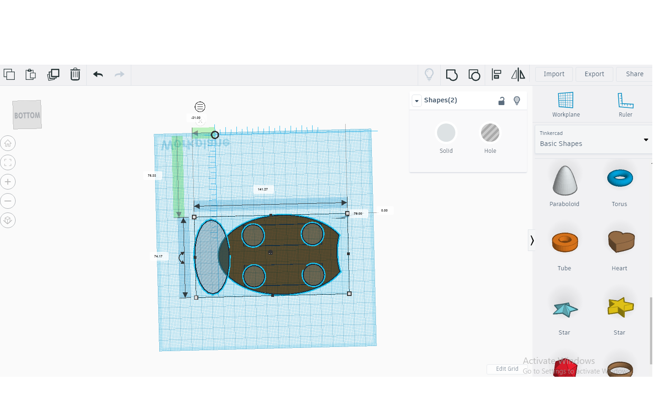661x413 pixels.
Task: Group the selected shapes
Action: coord(452,75)
